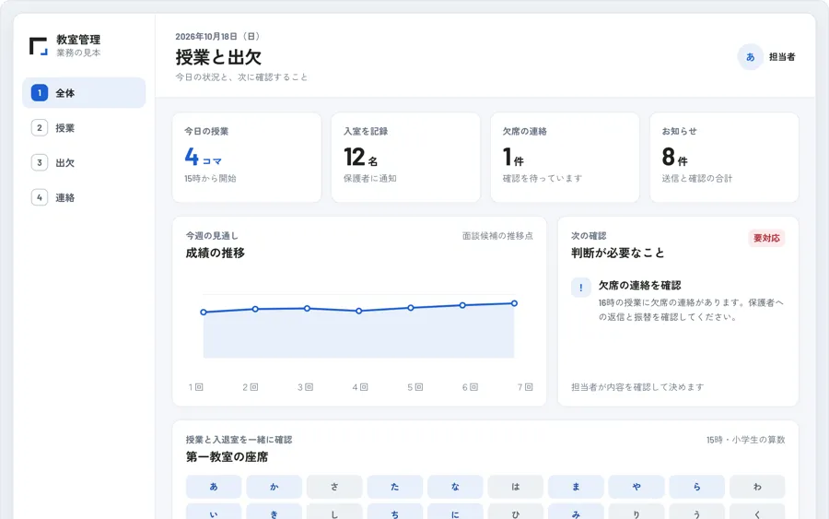The image size is (829, 519).
Task: Click the 保護者に通知 card subtext
Action: pos(370,179)
